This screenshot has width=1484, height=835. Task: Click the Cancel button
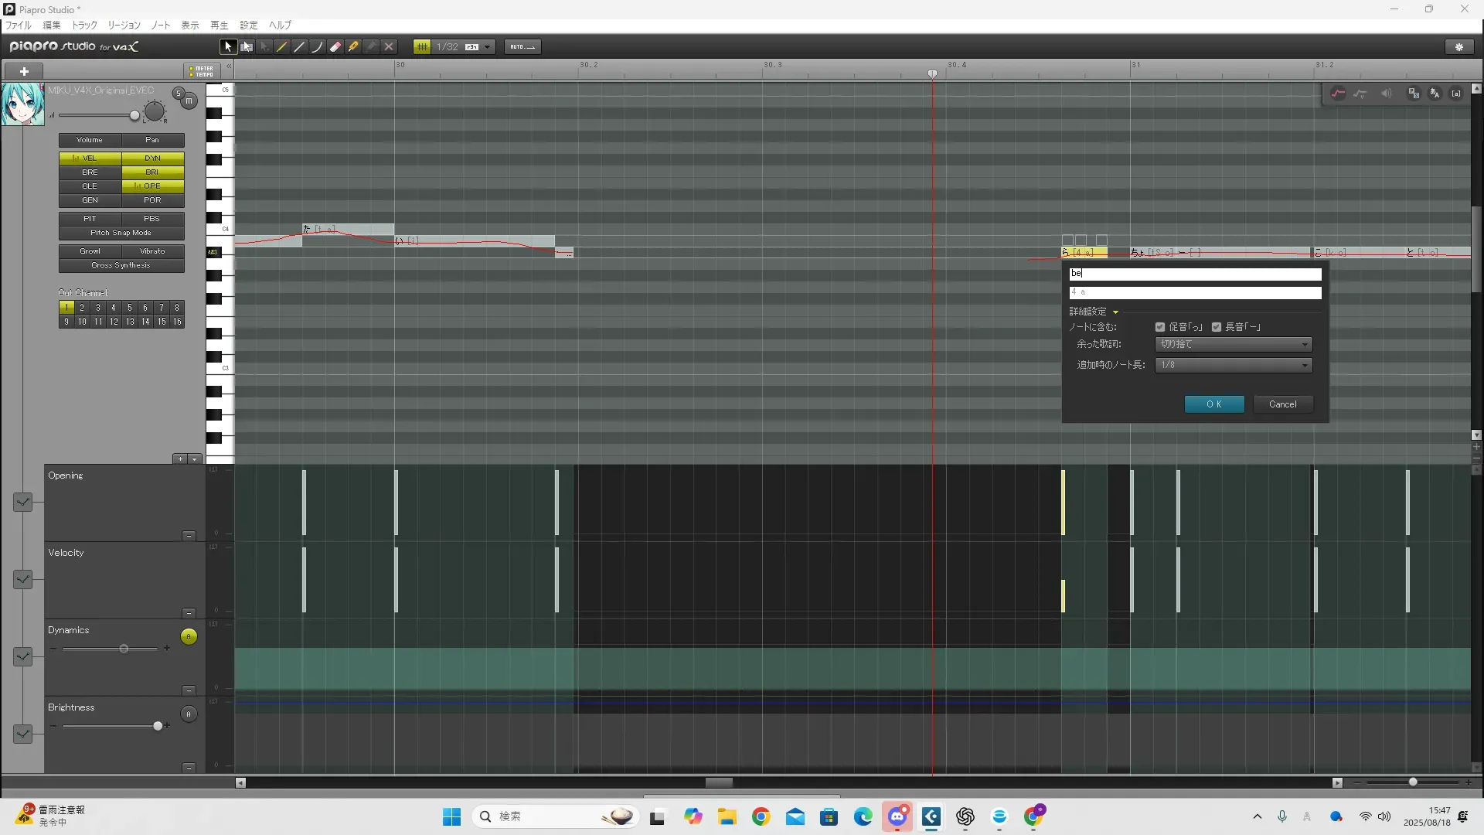click(1282, 404)
